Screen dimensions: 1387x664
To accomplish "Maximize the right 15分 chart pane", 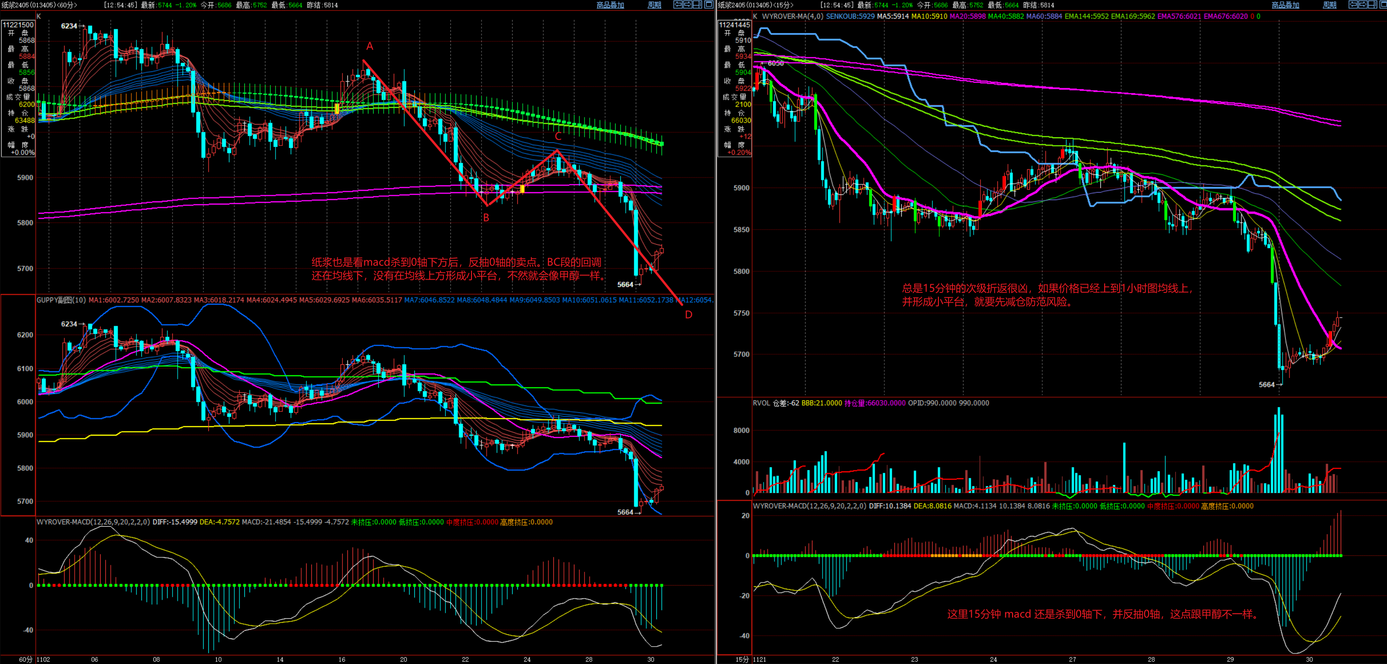I will click(1384, 4).
